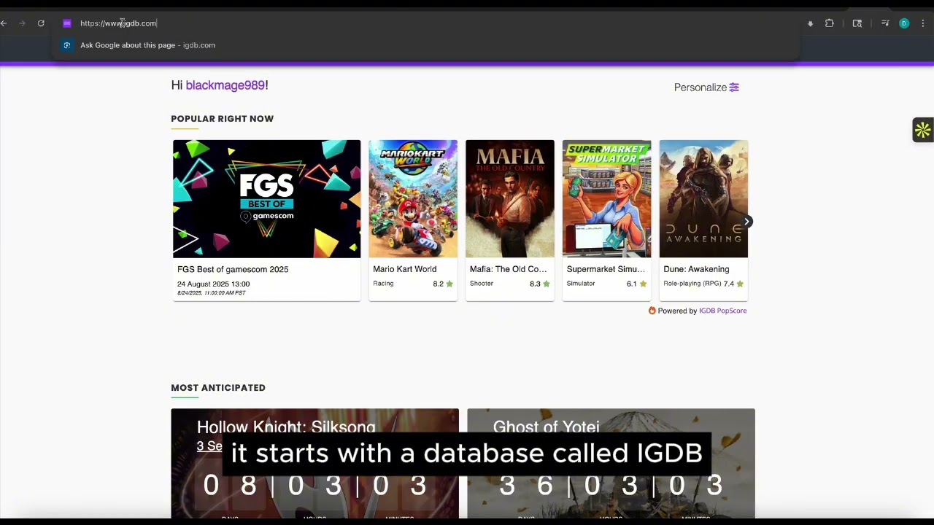Open the Supermarket Simulator cover
Screen dimensions: 934x525
tap(606, 199)
